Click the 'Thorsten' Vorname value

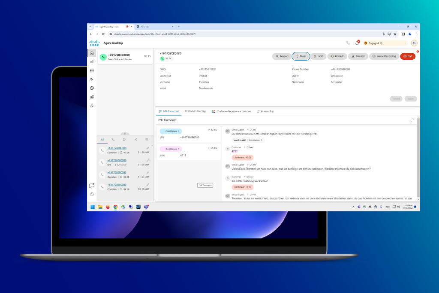tap(204, 82)
